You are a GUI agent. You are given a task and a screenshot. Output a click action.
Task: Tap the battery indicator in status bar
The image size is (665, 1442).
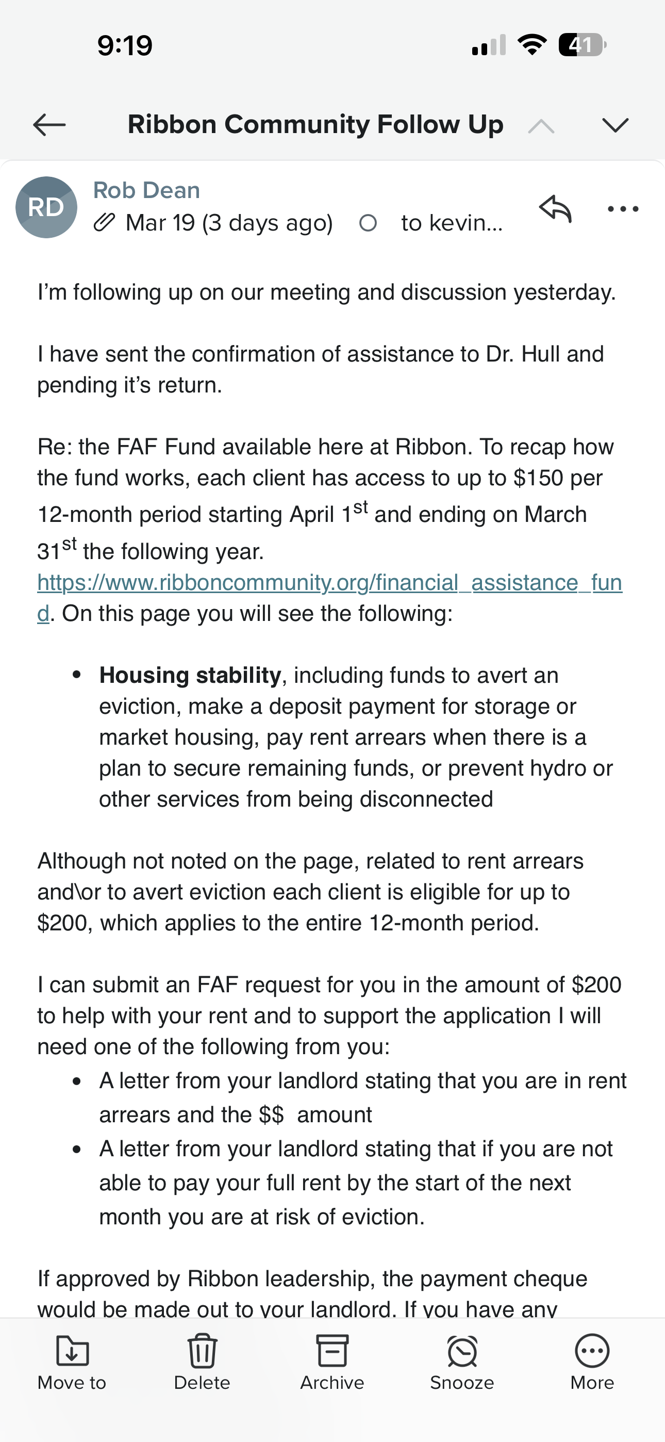(x=581, y=45)
